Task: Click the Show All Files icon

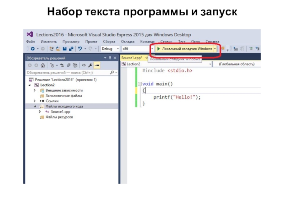Action: pyautogui.click(x=75, y=65)
